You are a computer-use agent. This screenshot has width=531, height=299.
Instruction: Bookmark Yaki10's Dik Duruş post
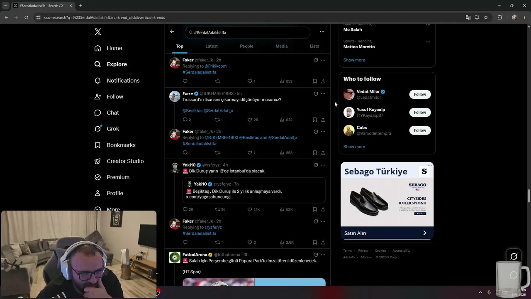[315, 209]
